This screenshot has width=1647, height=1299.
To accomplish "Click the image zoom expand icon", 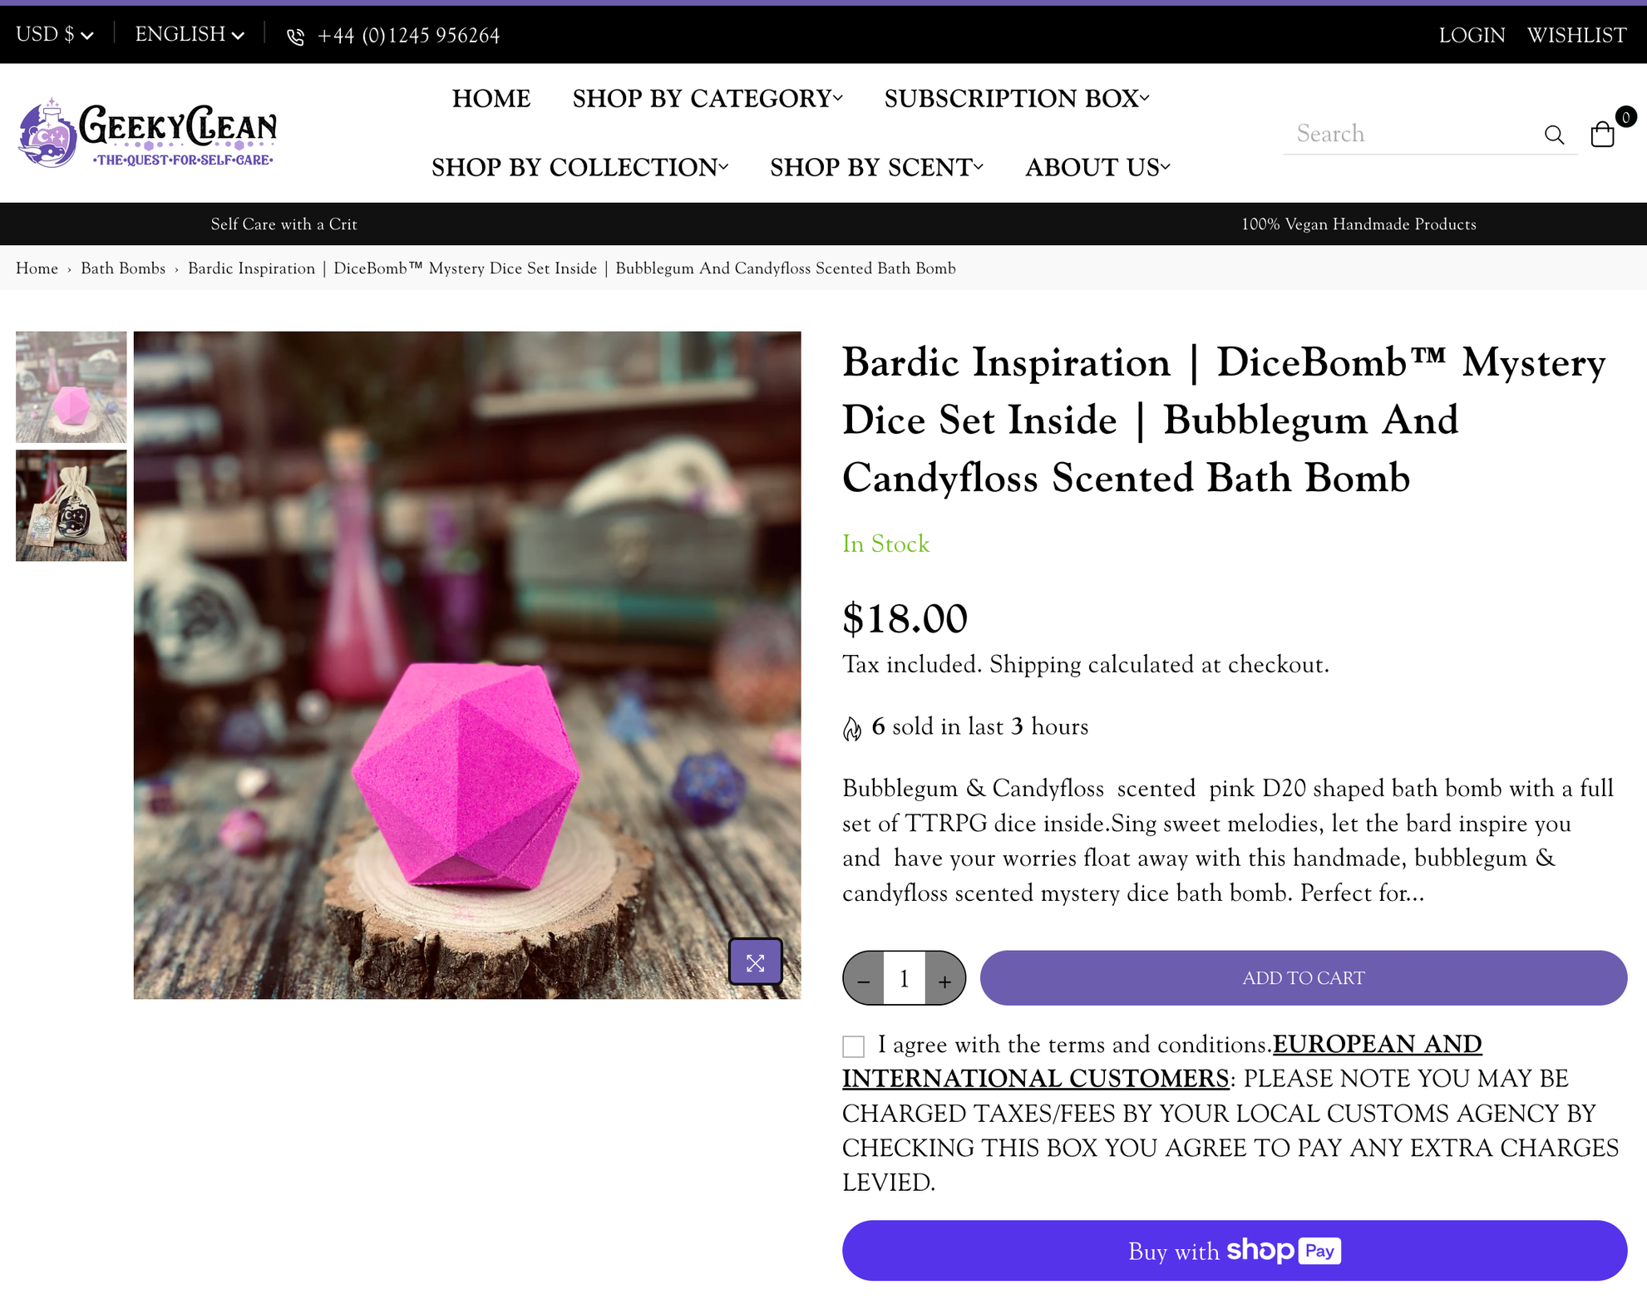I will click(755, 962).
